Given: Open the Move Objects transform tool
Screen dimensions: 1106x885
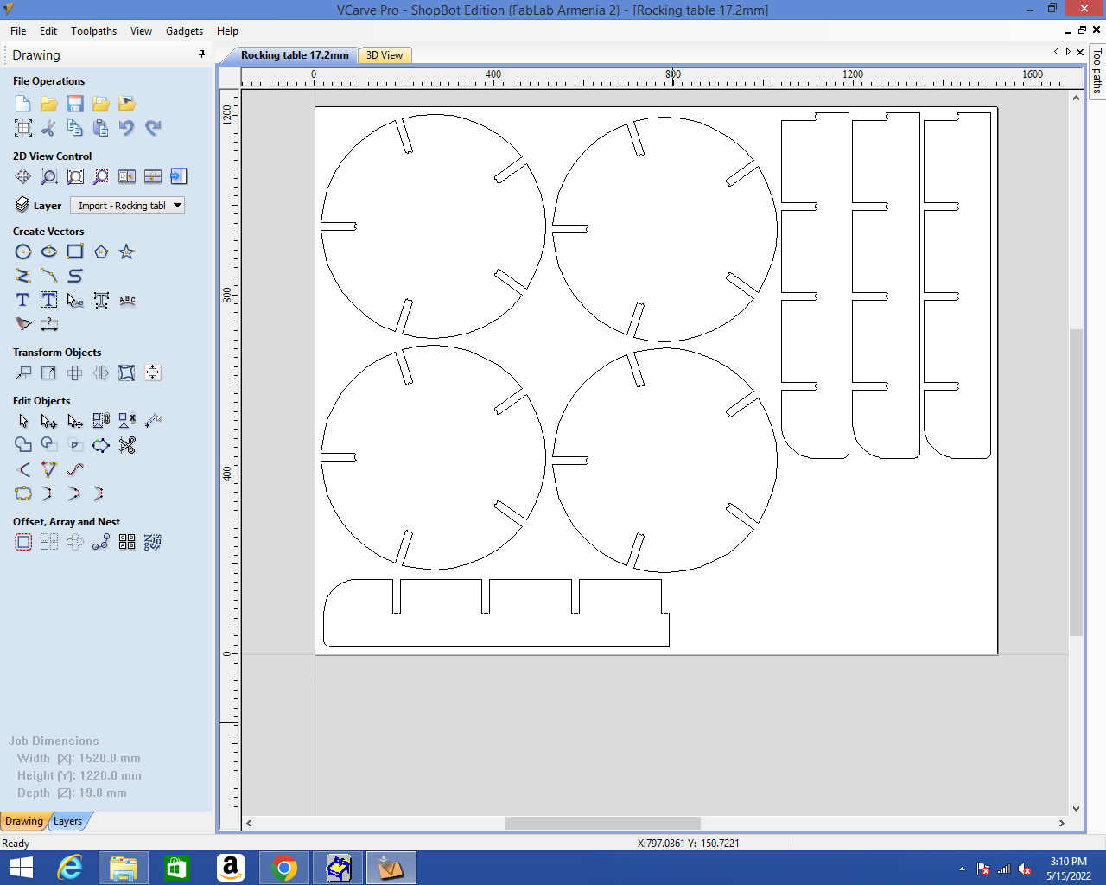Looking at the screenshot, I should point(23,372).
